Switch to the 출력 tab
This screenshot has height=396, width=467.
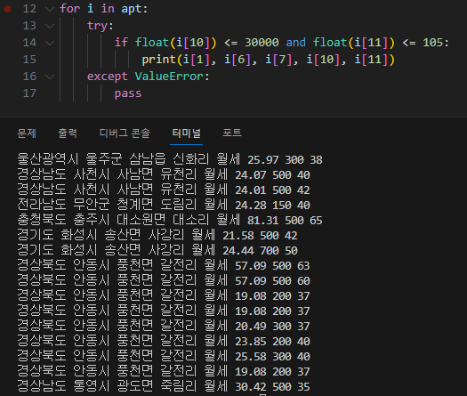pos(68,133)
